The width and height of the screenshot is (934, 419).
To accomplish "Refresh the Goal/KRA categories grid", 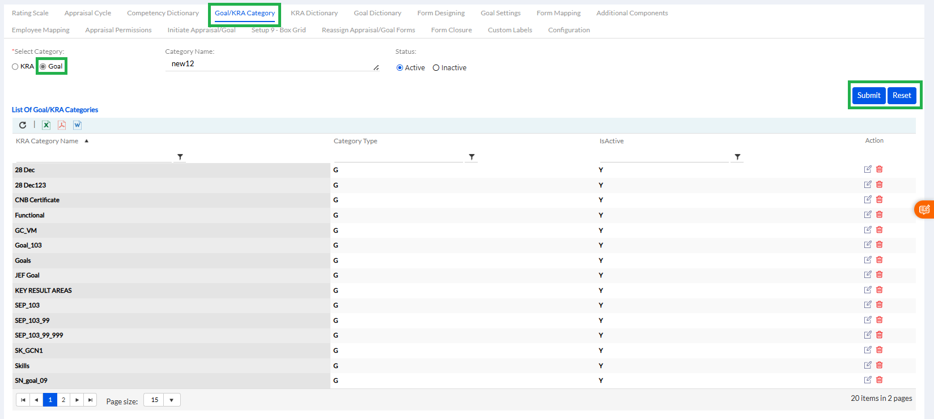I will [23, 125].
